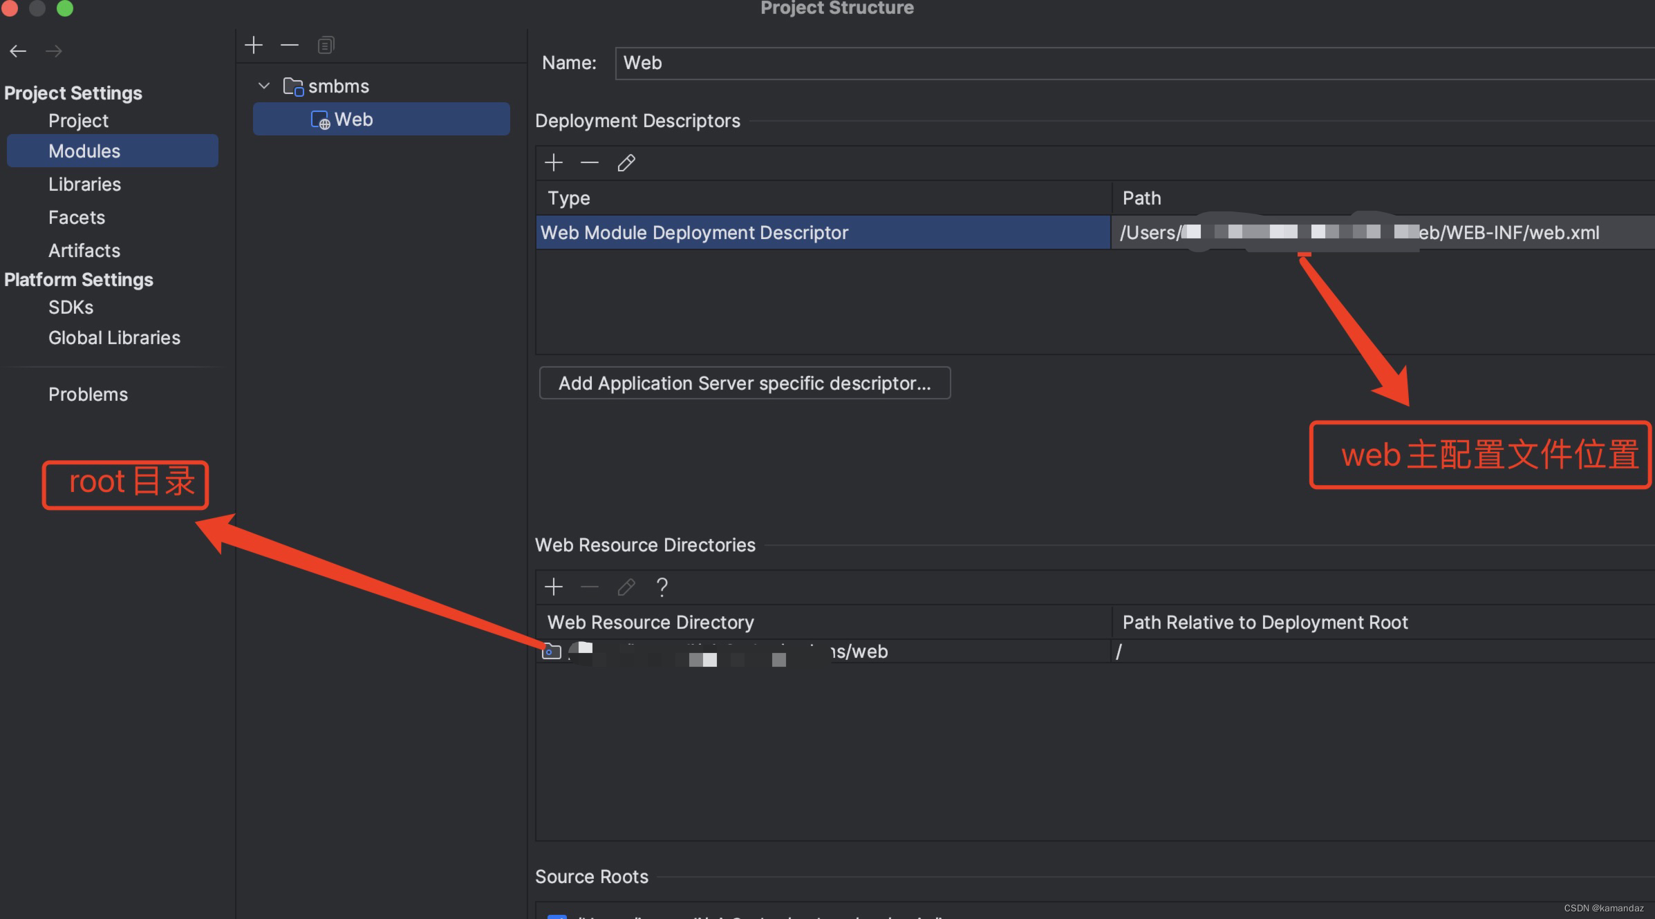Click the Web facet icon
This screenshot has width=1655, height=919.
tap(320, 120)
